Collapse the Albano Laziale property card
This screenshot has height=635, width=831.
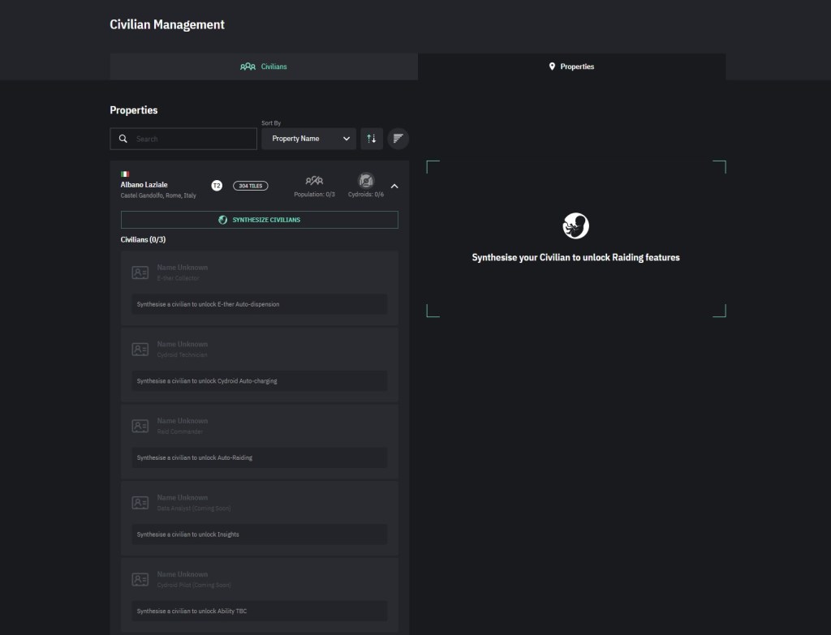[x=394, y=186]
